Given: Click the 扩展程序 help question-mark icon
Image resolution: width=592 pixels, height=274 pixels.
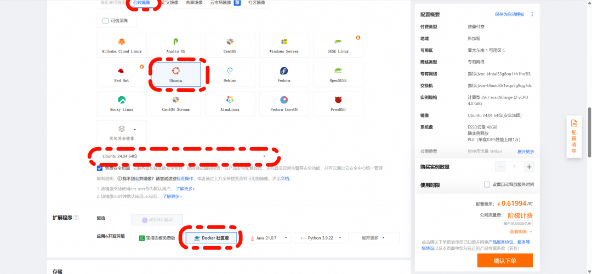Looking at the screenshot, I should pyautogui.click(x=76, y=218).
